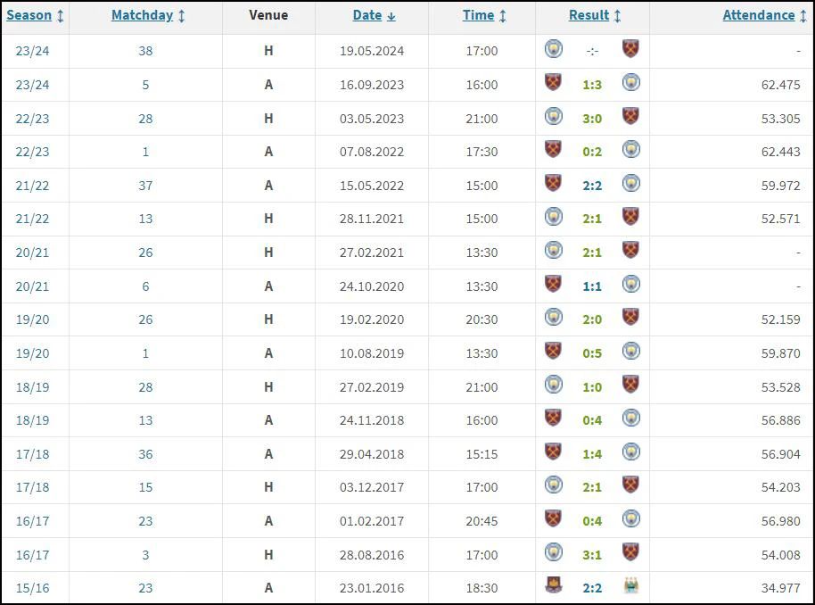Select matchday 38 of season 23/24
Image resolution: width=815 pixels, height=605 pixels.
145,51
